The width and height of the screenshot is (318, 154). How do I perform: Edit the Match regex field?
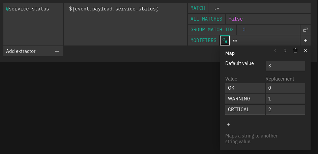pos(259,8)
